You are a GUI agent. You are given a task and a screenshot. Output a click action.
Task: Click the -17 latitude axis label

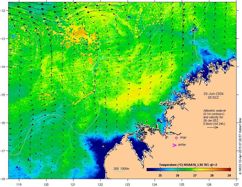3,151
